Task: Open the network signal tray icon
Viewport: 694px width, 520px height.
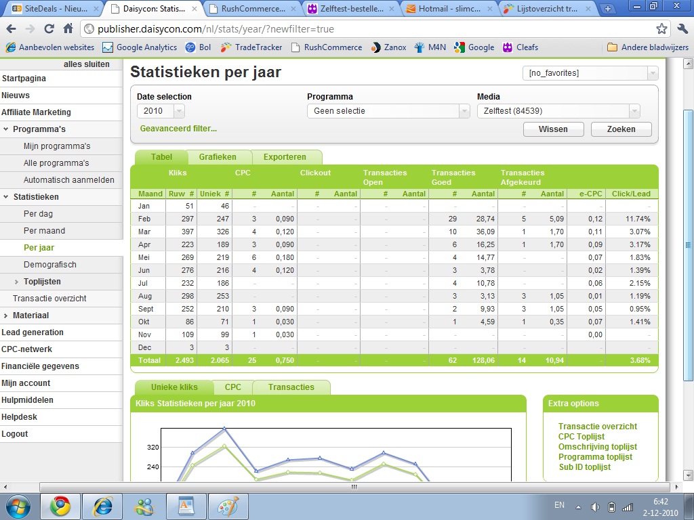Action: pyautogui.click(x=628, y=506)
